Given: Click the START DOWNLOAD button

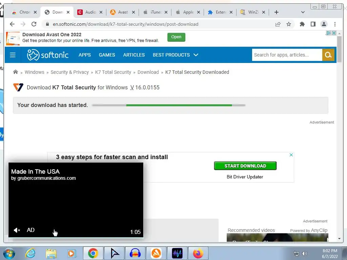Looking at the screenshot, I should [245, 166].
